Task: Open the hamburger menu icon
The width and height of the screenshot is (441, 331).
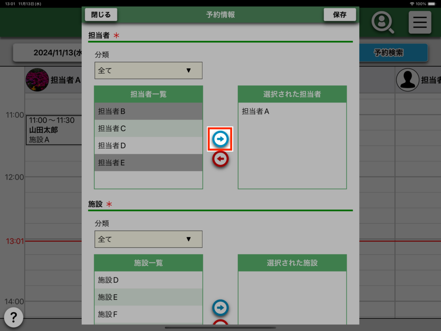Action: tap(419, 22)
